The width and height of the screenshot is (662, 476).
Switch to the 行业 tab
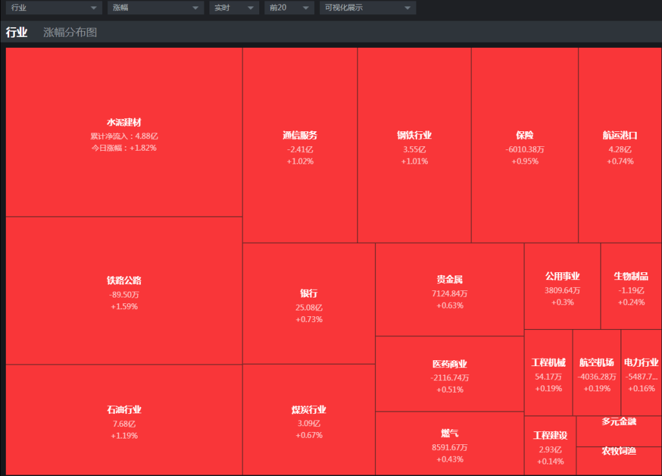coord(17,32)
